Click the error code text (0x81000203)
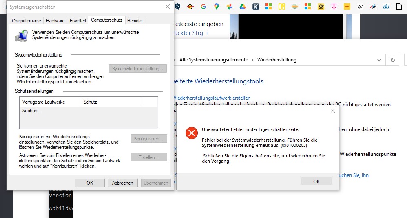407x218 pixels. (x=294, y=146)
